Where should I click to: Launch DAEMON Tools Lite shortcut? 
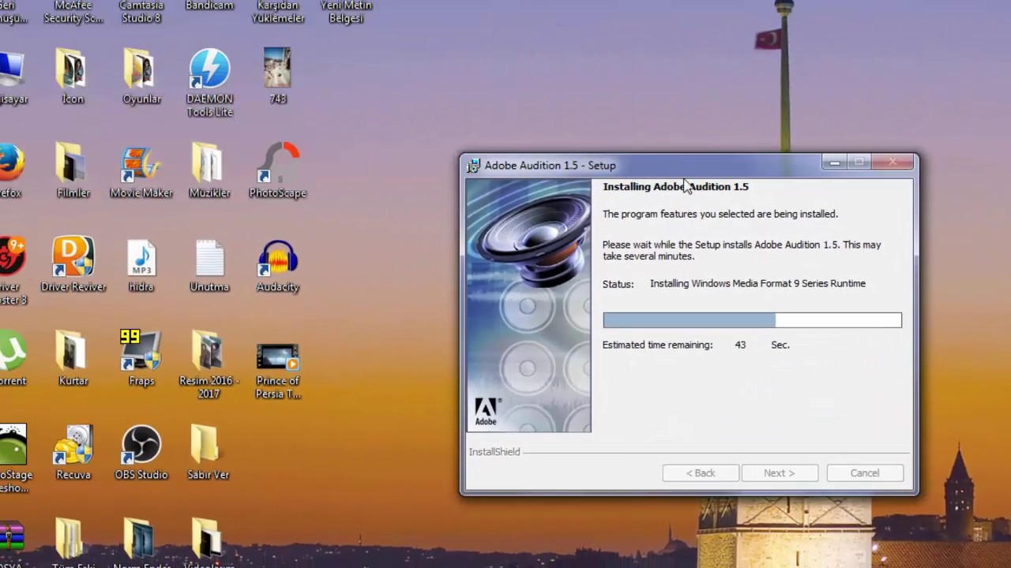[x=209, y=82]
